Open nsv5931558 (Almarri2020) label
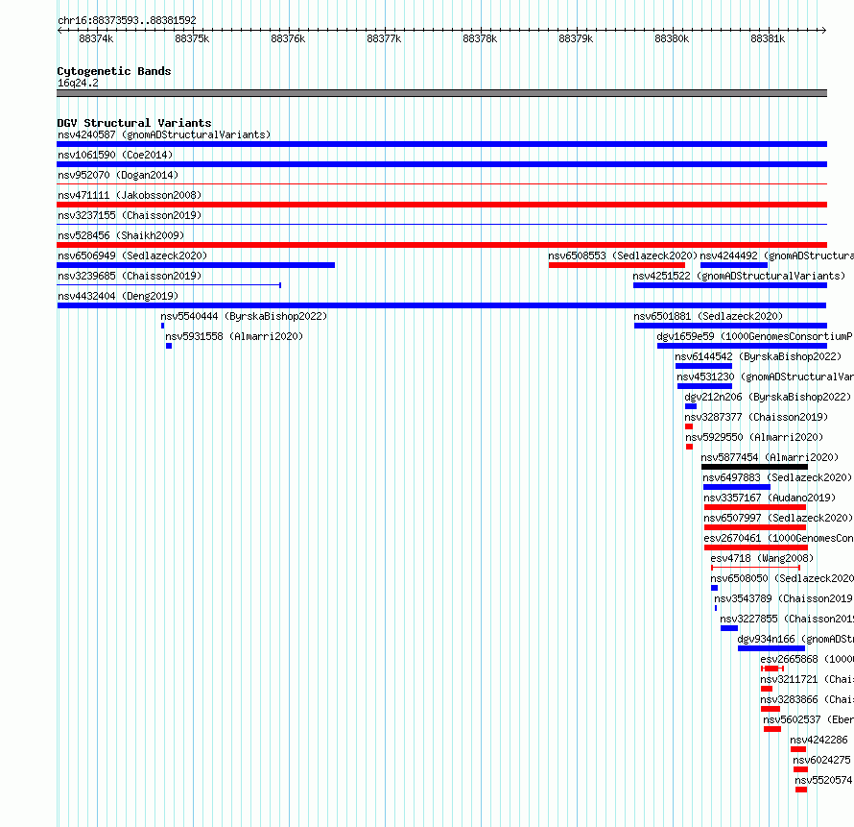The height and width of the screenshot is (827, 854). coord(234,336)
